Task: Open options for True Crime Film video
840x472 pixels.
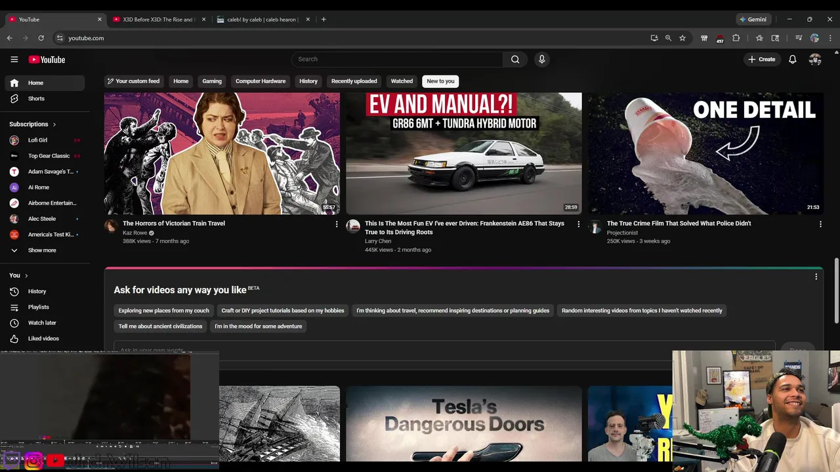Action: click(820, 224)
